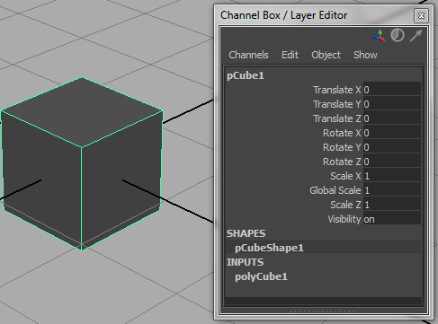The width and height of the screenshot is (438, 324).
Task: Toggle the hyperbolic arrow icon in Channel Box
Action: point(416,35)
